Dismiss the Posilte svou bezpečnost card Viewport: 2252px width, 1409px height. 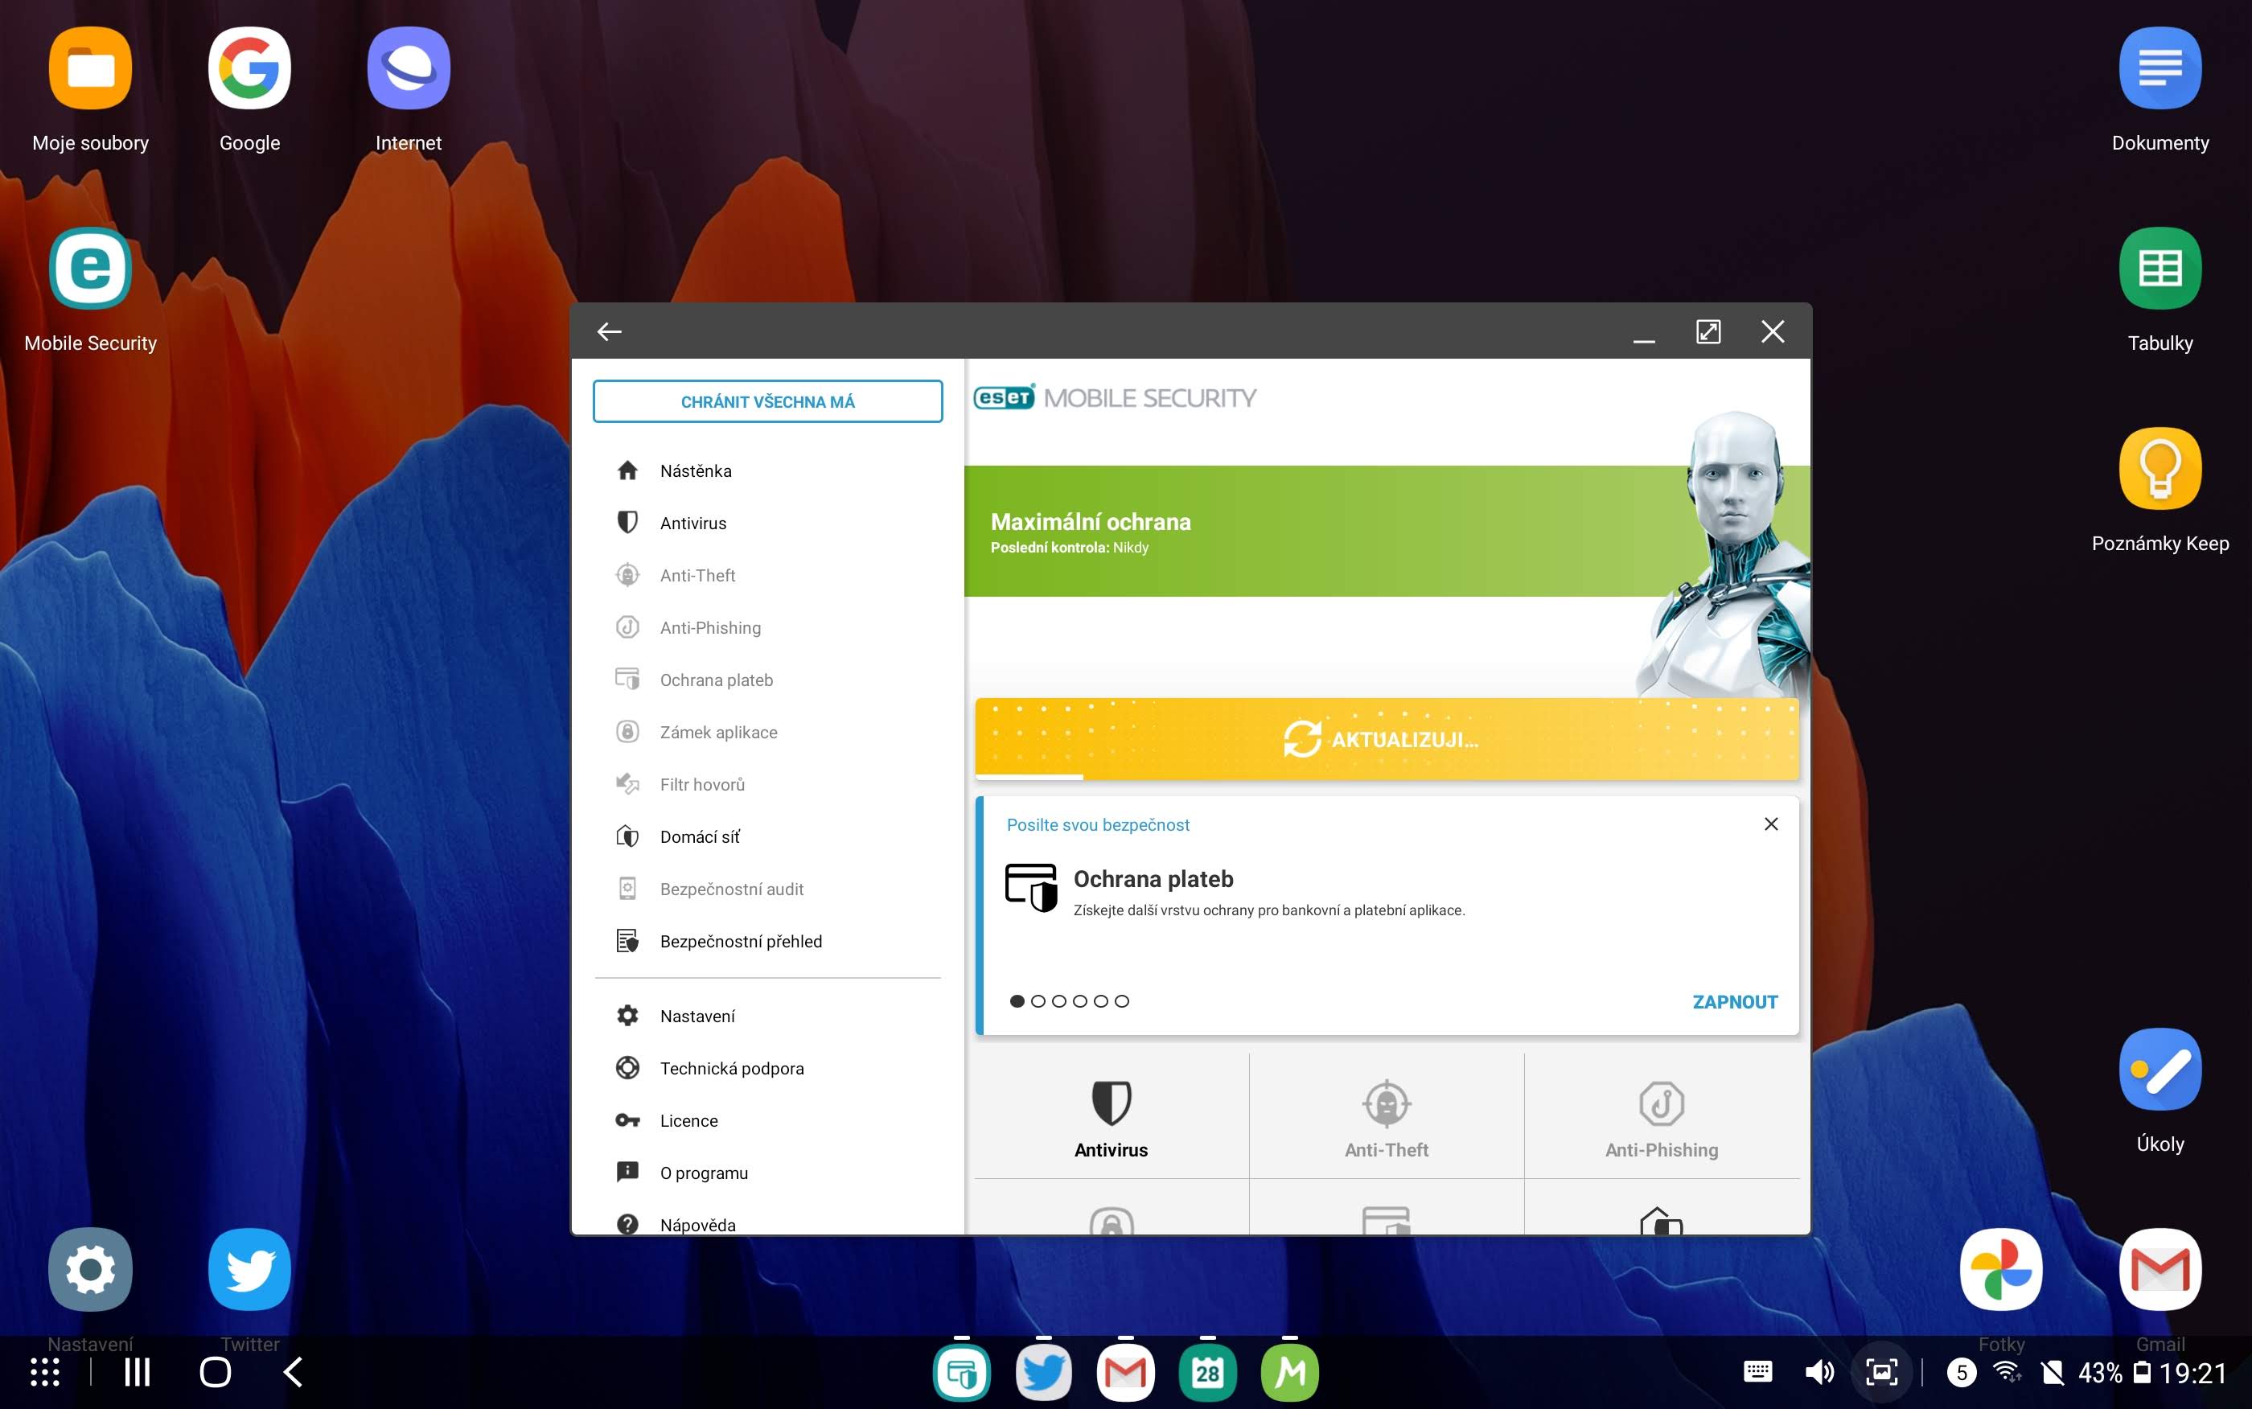click(x=1771, y=824)
